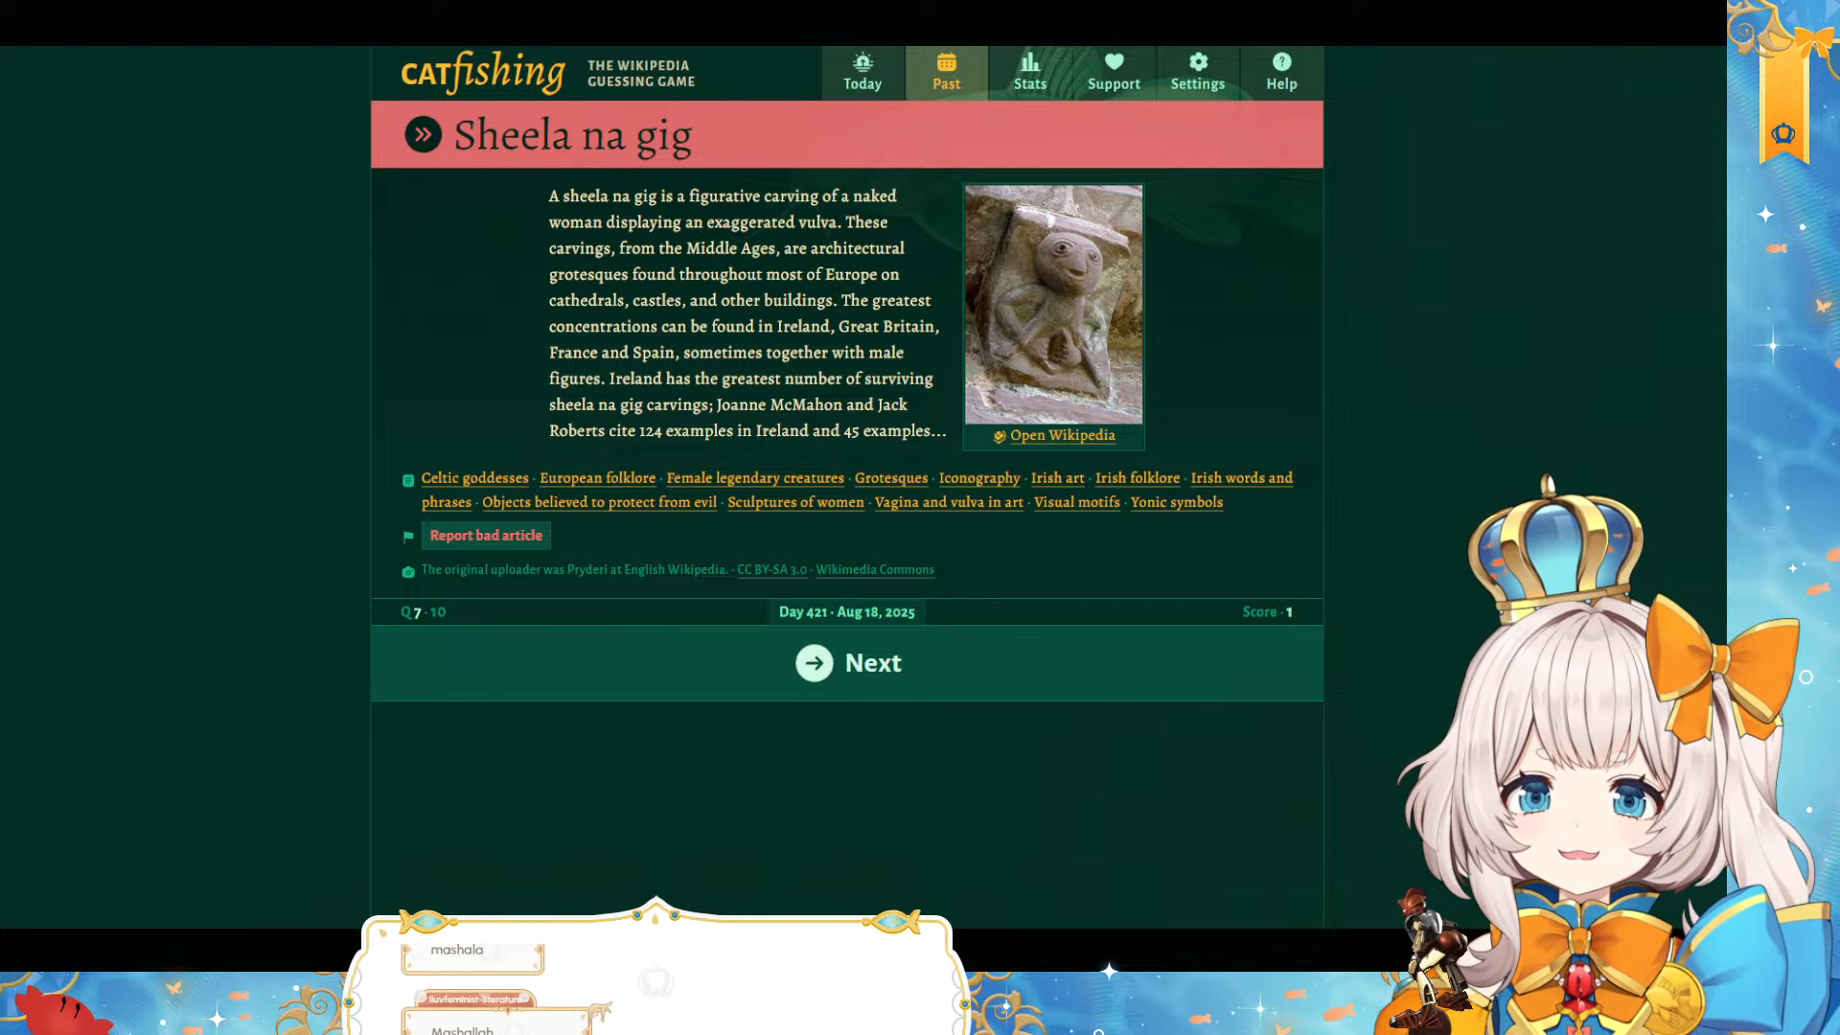Viewport: 1840px width, 1035px height.
Task: Select the Grotesques category link
Action: [890, 478]
